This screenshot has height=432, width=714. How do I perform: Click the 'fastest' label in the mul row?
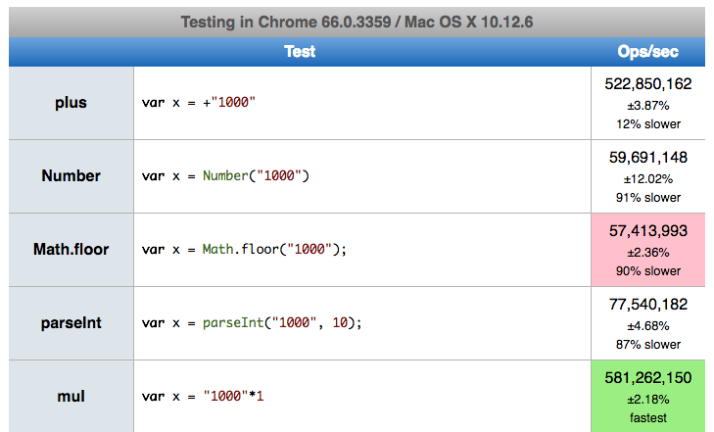click(647, 417)
